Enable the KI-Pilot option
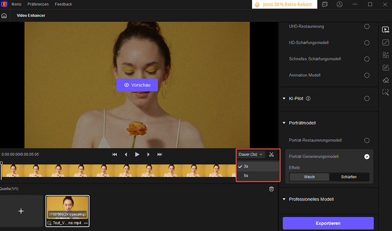Screen dimensions: 392x231 tap(367, 99)
